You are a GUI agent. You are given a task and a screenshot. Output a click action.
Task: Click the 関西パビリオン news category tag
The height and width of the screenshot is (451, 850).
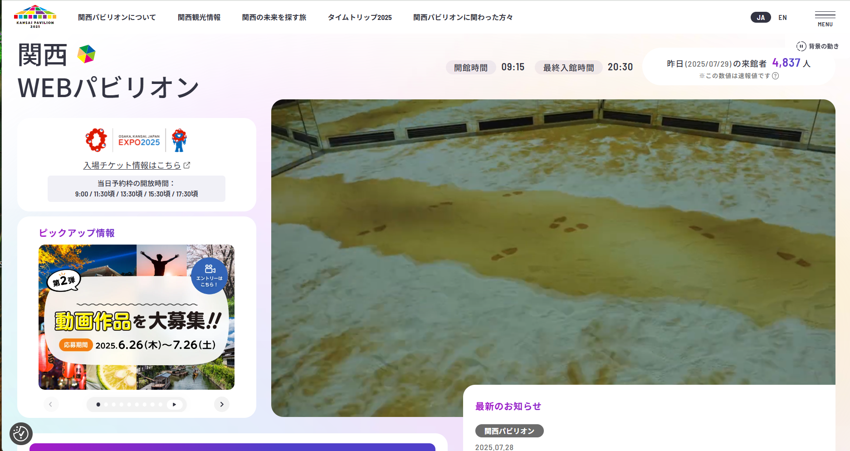point(509,431)
